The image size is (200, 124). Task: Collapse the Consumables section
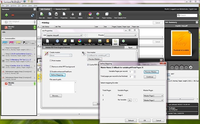pos(3,38)
